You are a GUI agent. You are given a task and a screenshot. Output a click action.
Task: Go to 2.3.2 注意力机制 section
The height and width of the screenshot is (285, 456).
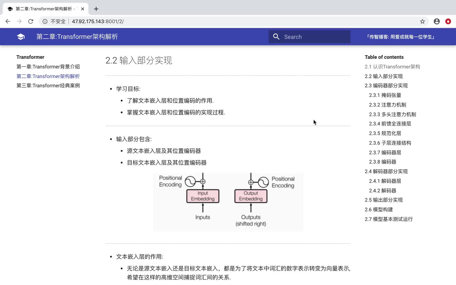(x=387, y=105)
